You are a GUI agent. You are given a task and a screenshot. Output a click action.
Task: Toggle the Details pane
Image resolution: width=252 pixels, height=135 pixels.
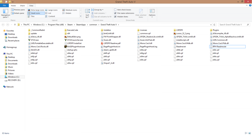[18, 13]
